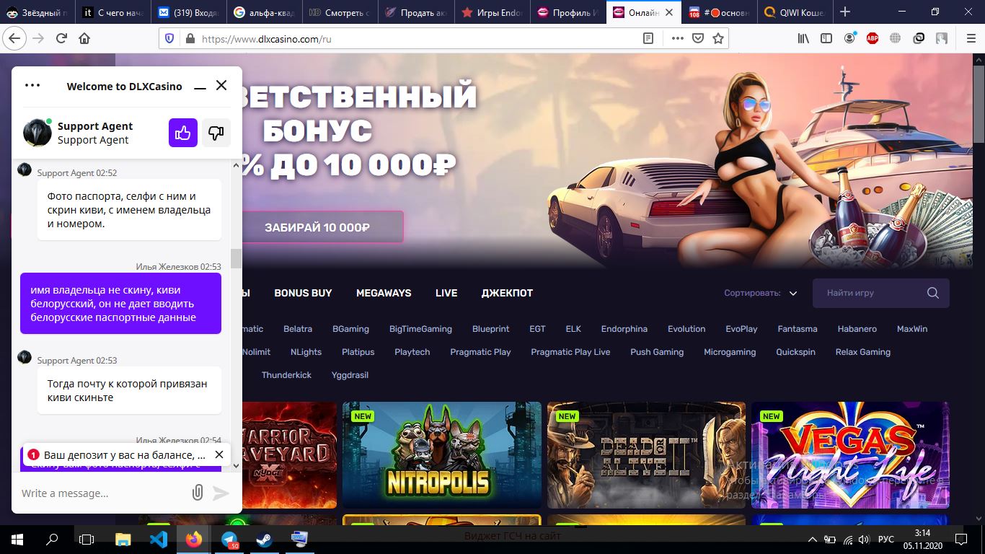Open page actions three-dot menu in address bar
This screenshot has height=554, width=985.
(677, 39)
